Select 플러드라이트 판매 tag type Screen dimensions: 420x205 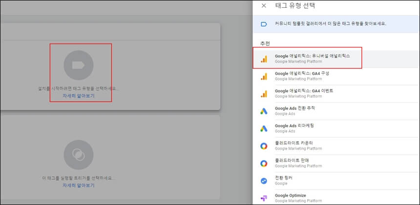point(336,163)
